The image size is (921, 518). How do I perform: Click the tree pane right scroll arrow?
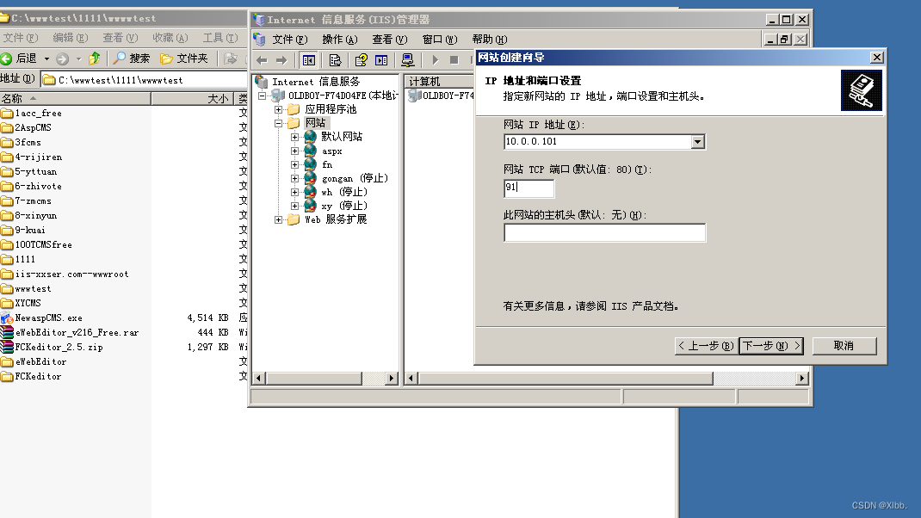click(x=392, y=379)
